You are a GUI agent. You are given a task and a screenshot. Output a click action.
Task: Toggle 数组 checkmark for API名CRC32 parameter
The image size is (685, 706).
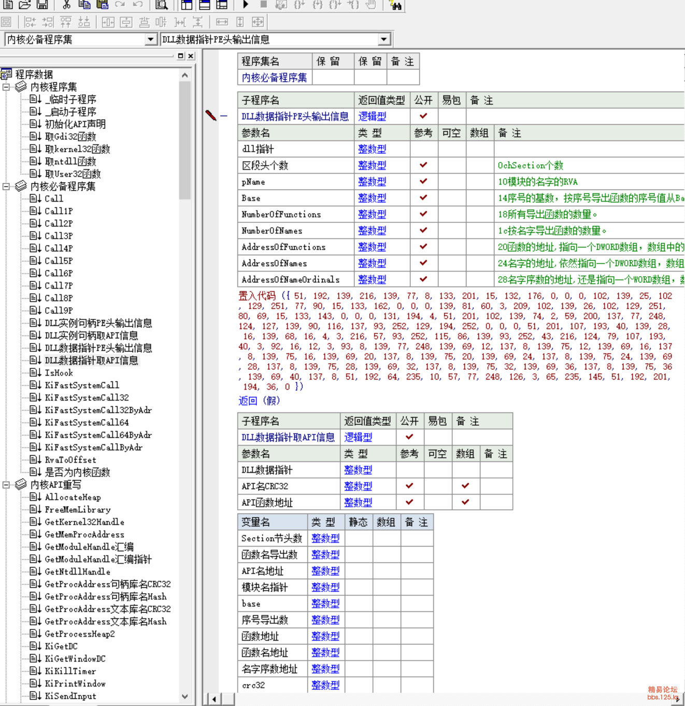[x=465, y=486]
